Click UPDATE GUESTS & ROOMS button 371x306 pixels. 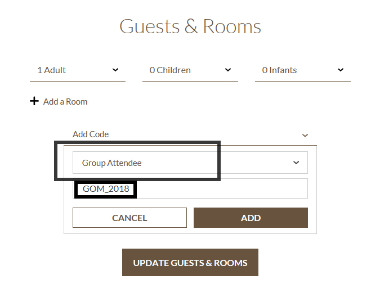[x=190, y=263]
